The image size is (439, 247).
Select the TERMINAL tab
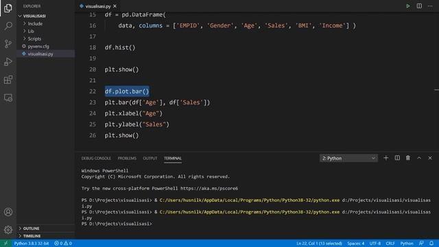(173, 158)
